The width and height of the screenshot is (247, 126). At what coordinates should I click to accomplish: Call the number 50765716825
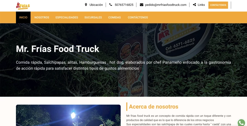(124, 5)
